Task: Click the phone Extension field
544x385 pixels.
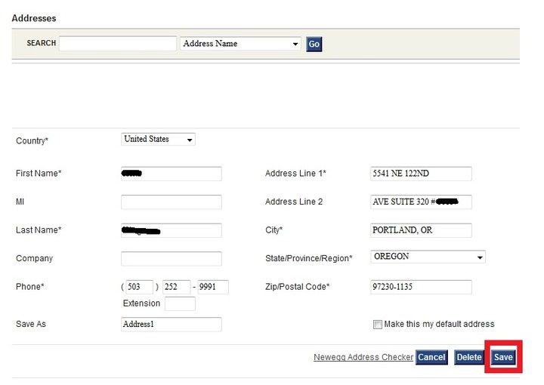Action: (x=180, y=303)
